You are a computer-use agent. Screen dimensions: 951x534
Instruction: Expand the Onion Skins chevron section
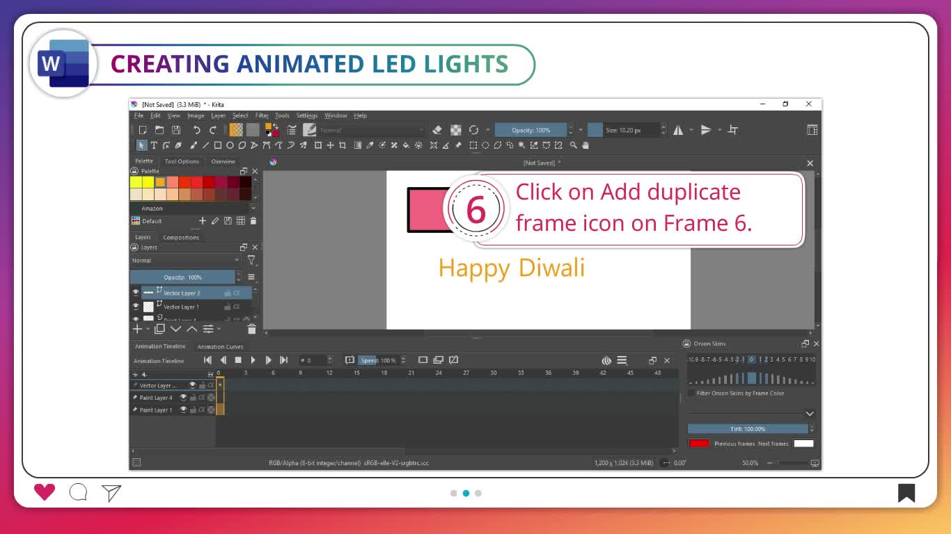pyautogui.click(x=809, y=414)
